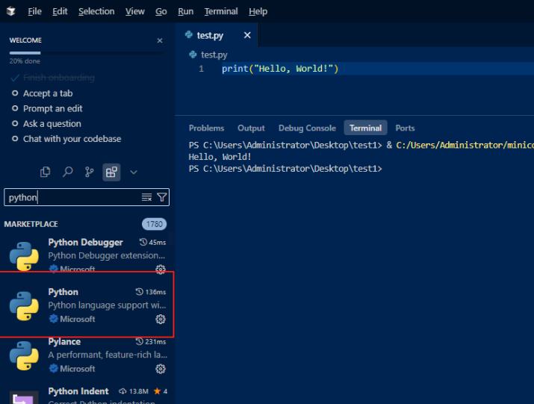Switch to the Ports panel tab
The height and width of the screenshot is (404, 534).
(405, 128)
